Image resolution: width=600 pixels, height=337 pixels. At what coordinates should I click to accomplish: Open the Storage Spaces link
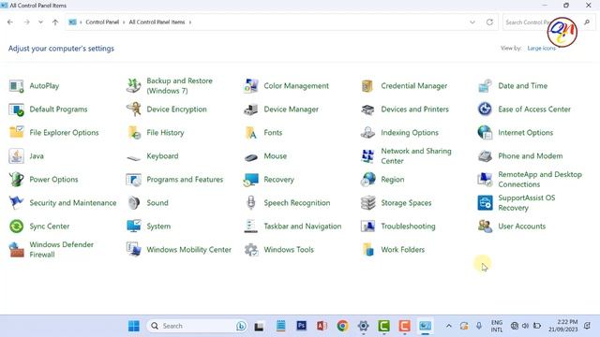[406, 203]
